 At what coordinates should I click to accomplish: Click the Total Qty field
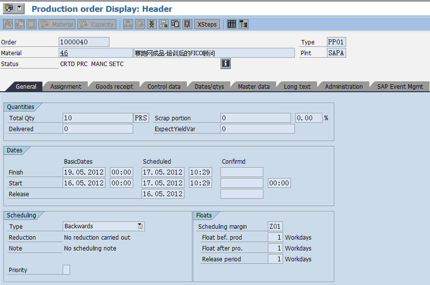(x=98, y=118)
